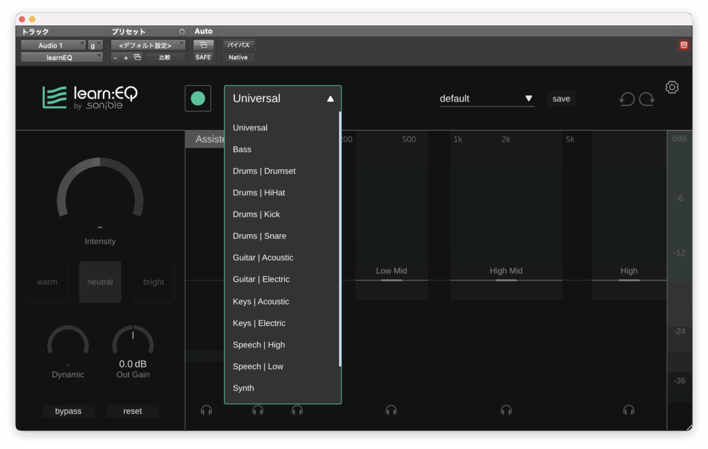Click the 0.0 dB output gain value
The image size is (708, 449).
tap(133, 364)
